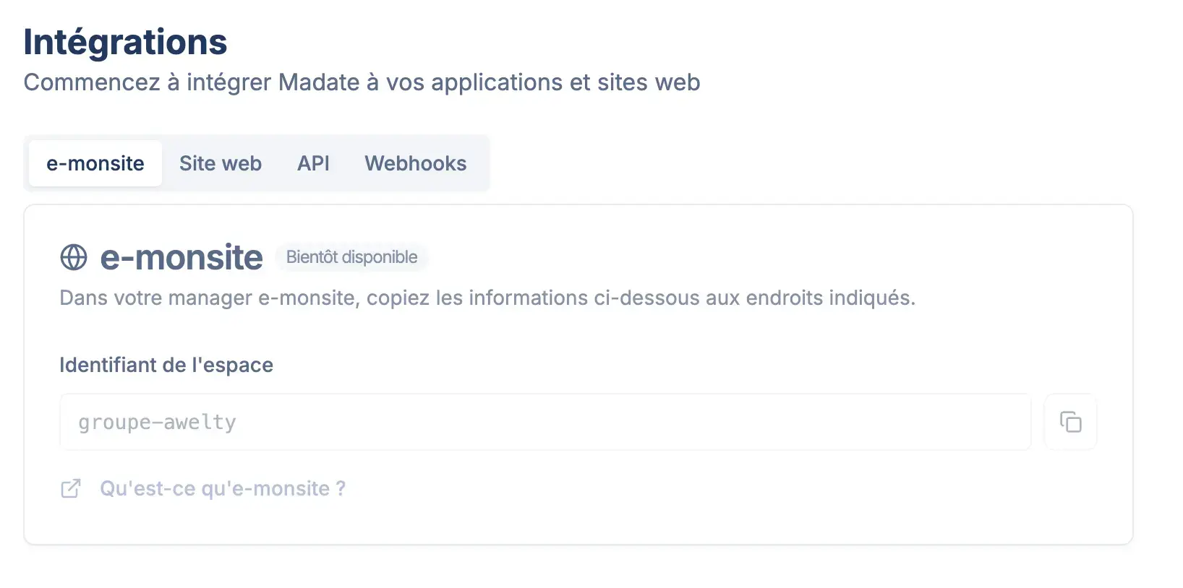The height and width of the screenshot is (588, 1183).
Task: Click the Dans votre manager e-monsite description
Action: click(x=487, y=298)
